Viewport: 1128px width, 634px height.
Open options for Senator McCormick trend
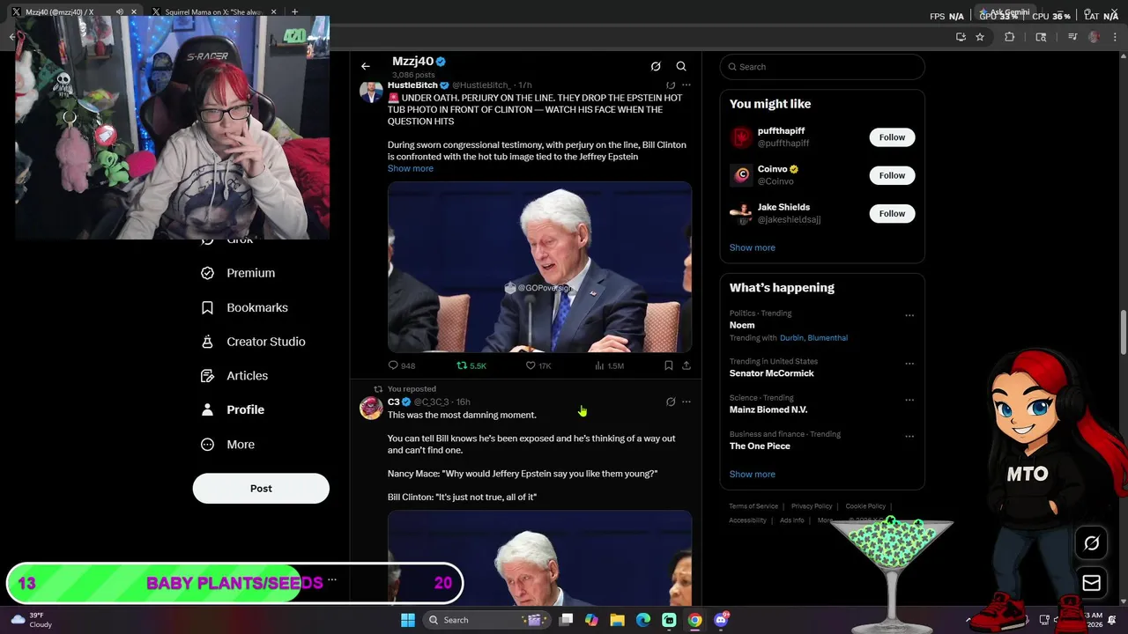click(x=909, y=364)
